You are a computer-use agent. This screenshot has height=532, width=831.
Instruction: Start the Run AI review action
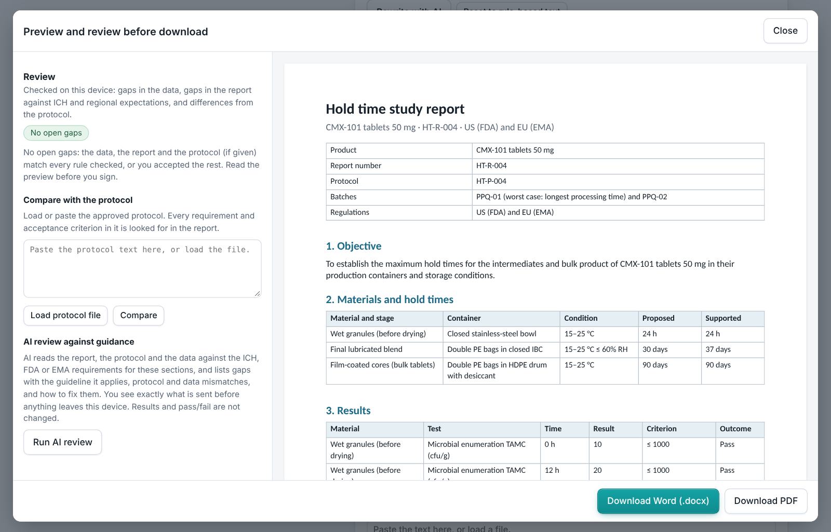[62, 442]
